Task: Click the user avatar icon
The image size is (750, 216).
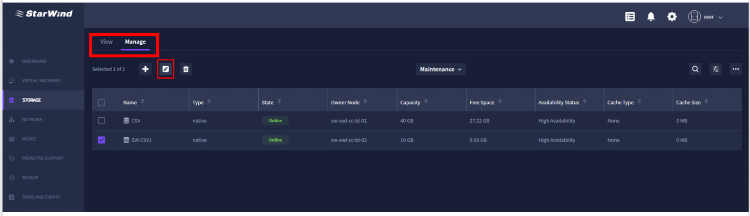Action: 694,17
